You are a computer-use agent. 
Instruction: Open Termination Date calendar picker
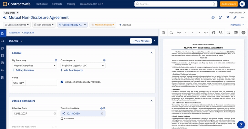click(x=102, y=113)
